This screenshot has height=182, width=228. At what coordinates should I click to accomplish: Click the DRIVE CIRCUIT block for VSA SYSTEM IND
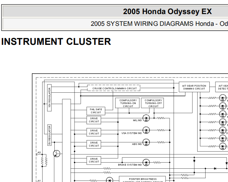click(94, 132)
